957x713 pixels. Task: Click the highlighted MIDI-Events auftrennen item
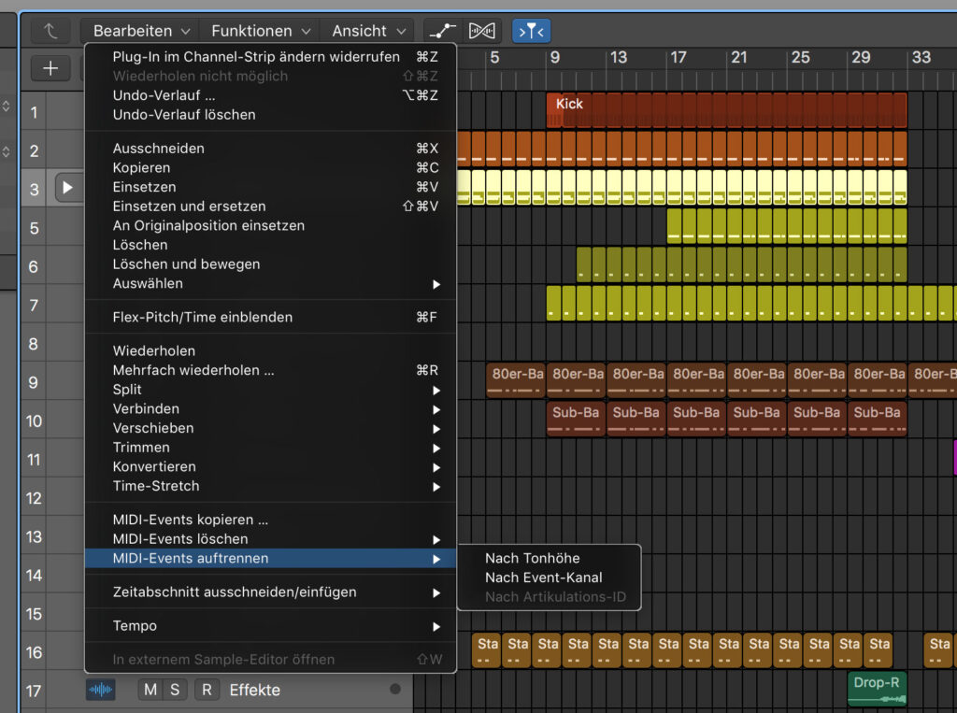coord(270,559)
